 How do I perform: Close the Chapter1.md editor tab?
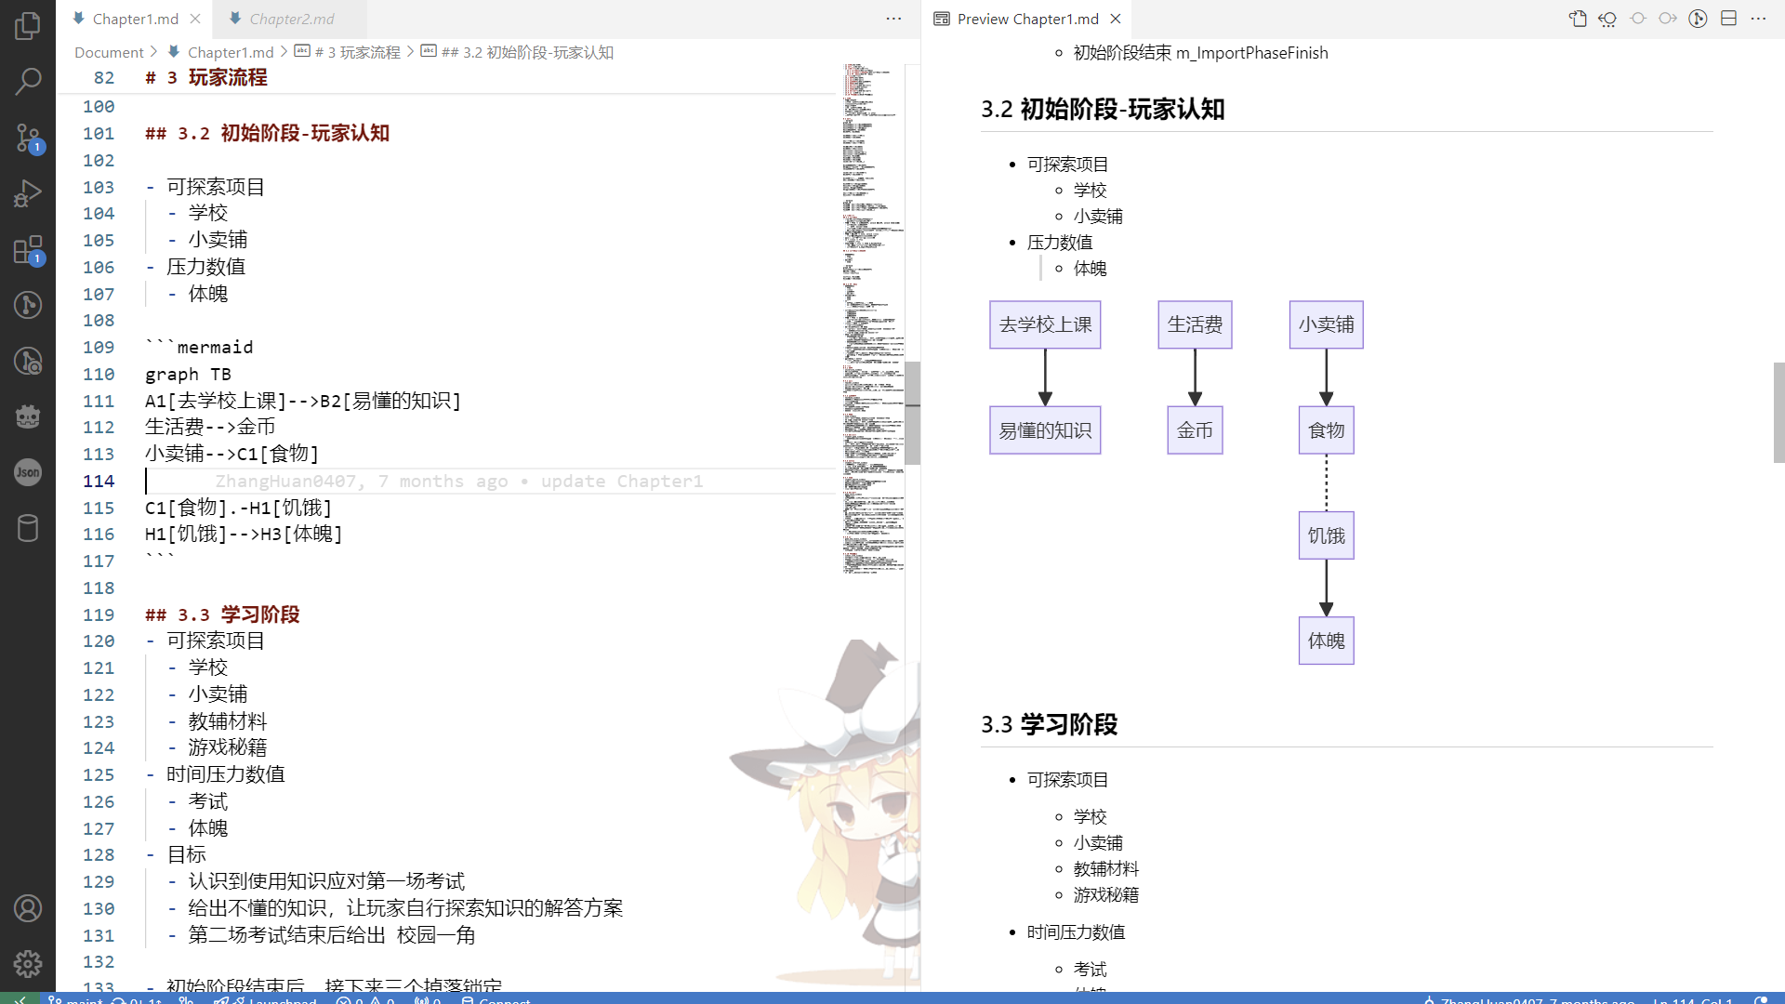(195, 19)
